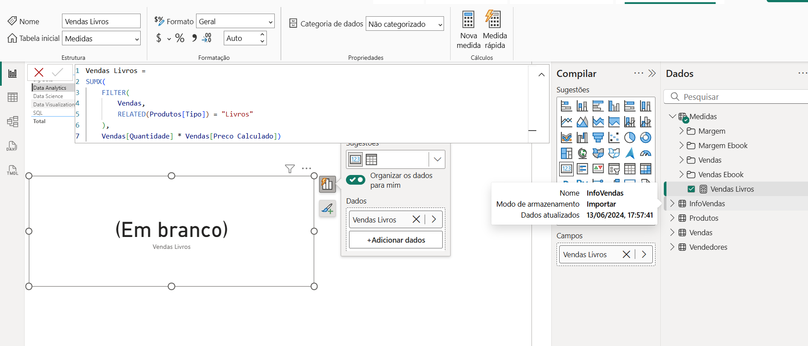Choose the clustered column chart visual
Viewport: 808px width, 346px height.
pos(614,106)
